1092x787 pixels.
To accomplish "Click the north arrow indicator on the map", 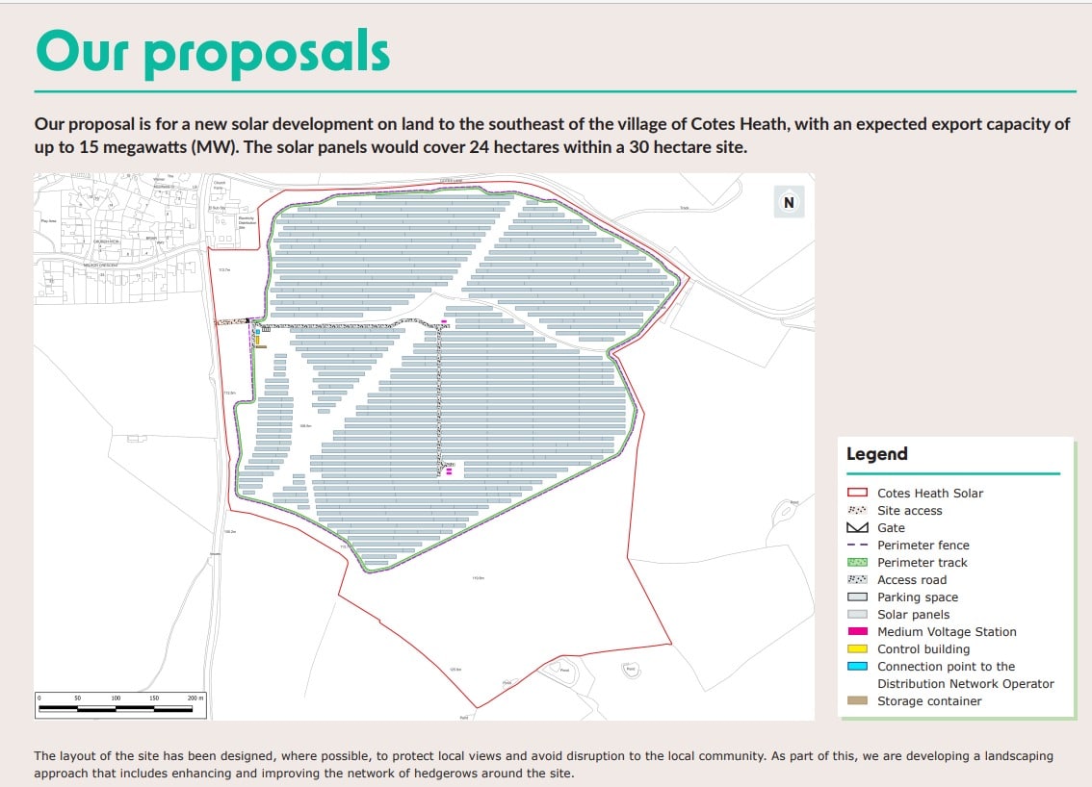I will [x=789, y=202].
